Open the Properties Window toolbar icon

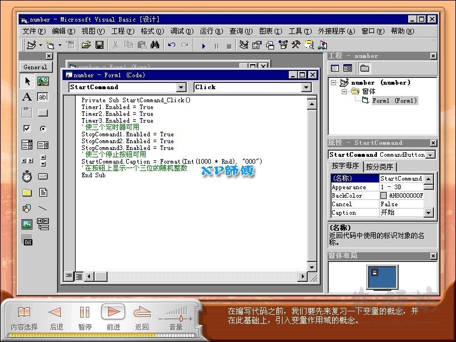(257, 45)
